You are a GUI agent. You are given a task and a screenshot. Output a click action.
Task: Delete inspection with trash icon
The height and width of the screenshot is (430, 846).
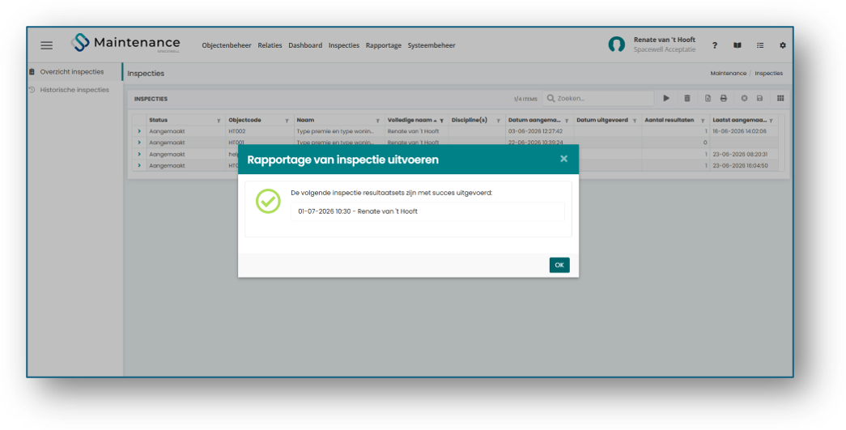pos(687,98)
